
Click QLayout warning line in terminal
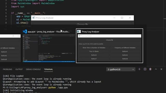tap(52, 82)
